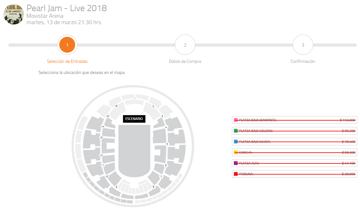Viewport: 360px width, 212px height.
Task: Select section 16 marker on arena map
Action: [116, 106]
